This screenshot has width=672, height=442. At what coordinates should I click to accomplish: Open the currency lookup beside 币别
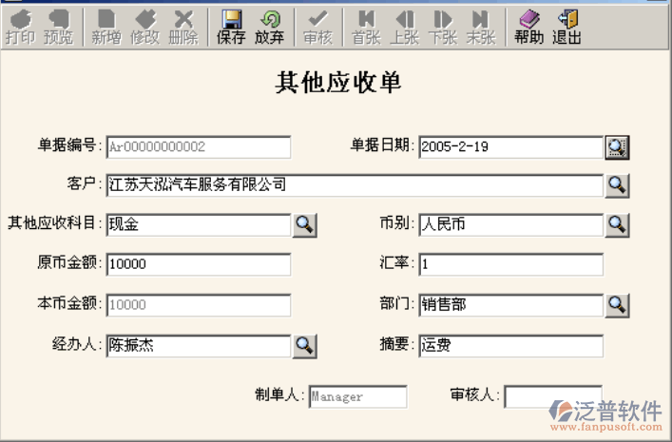click(618, 224)
